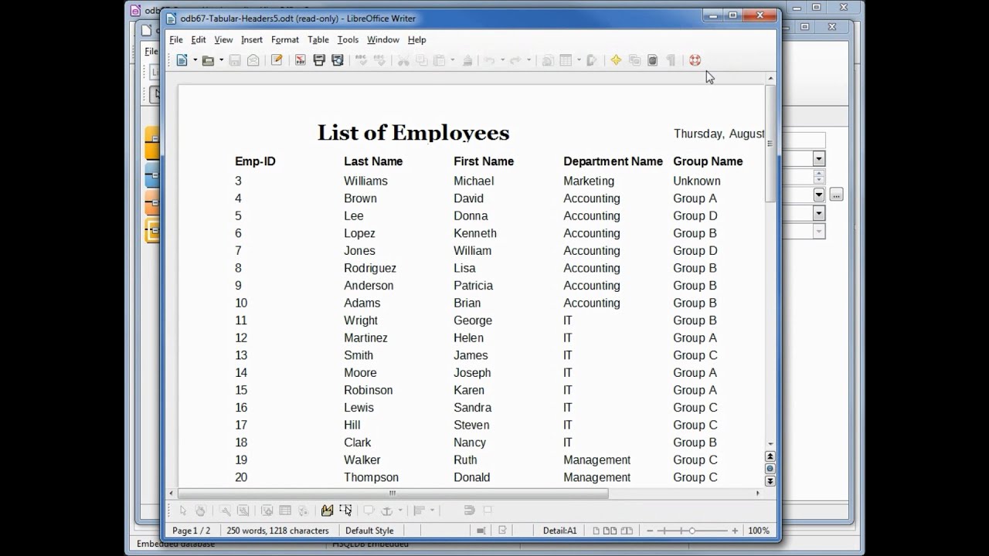Click the zoom out minus button
Image resolution: width=989 pixels, height=556 pixels.
click(650, 531)
